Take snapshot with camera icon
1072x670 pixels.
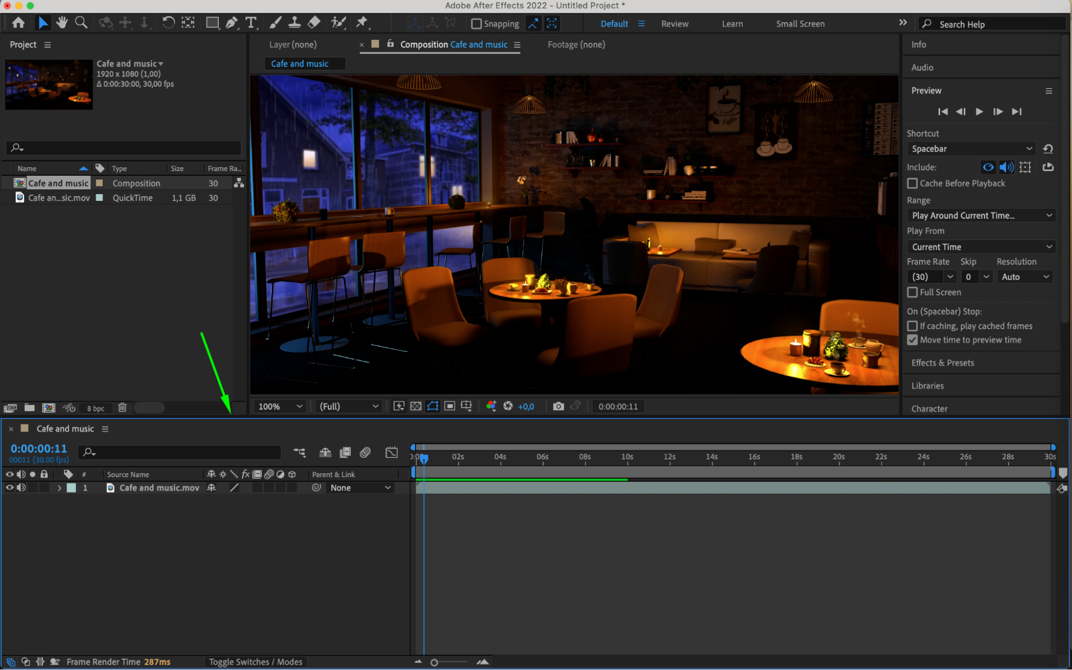click(x=558, y=406)
